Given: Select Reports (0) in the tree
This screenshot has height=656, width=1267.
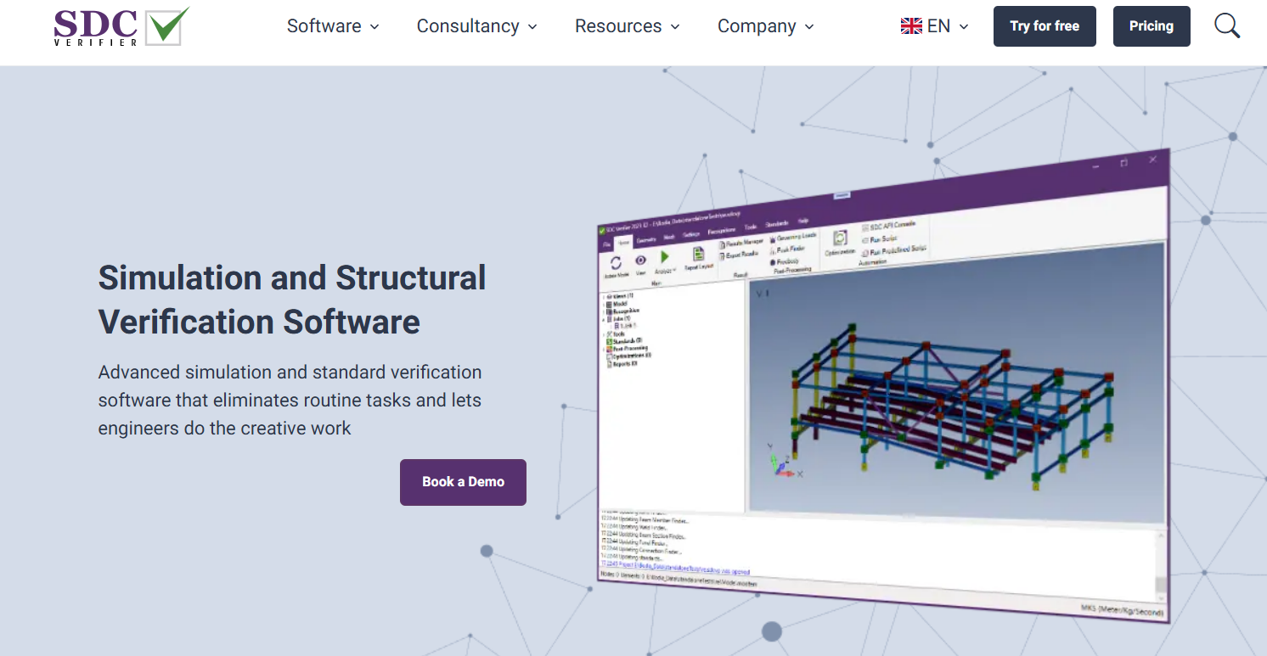Looking at the screenshot, I should (622, 363).
